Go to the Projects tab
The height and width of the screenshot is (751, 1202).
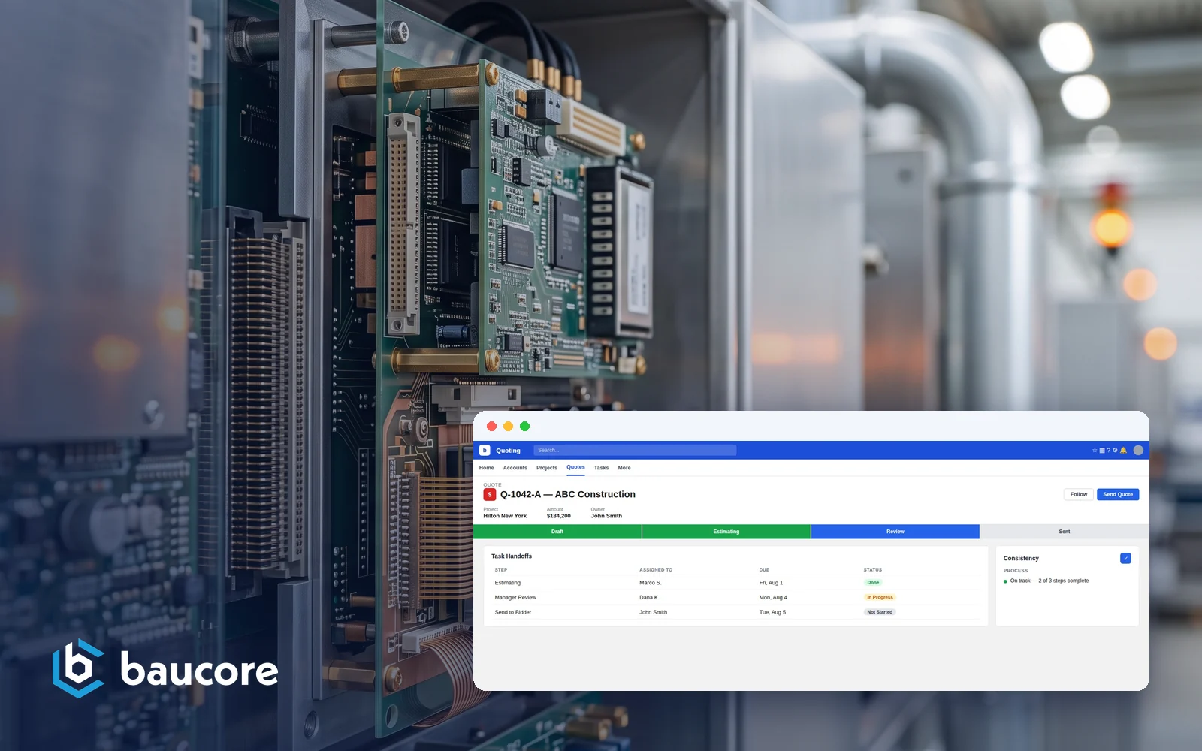pos(547,468)
